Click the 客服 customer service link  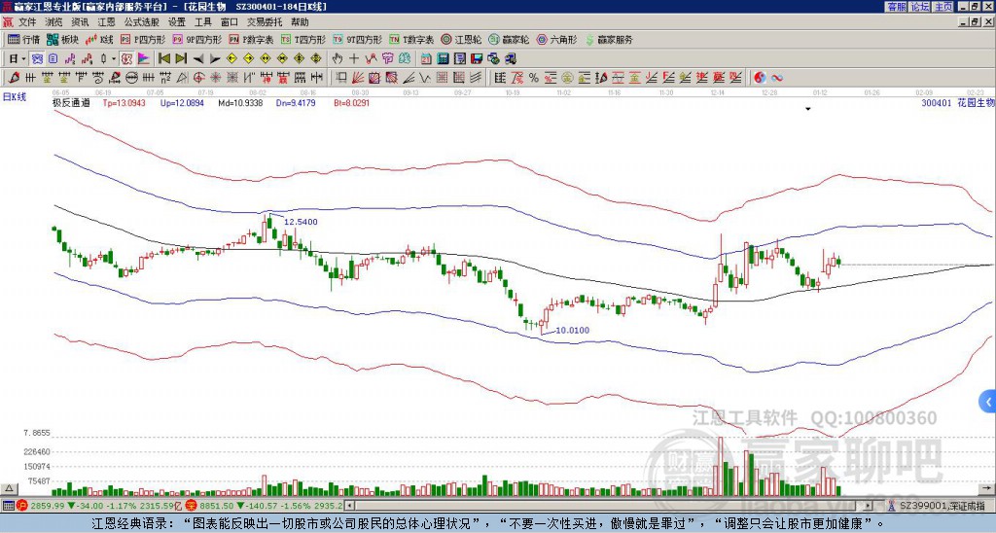point(896,7)
